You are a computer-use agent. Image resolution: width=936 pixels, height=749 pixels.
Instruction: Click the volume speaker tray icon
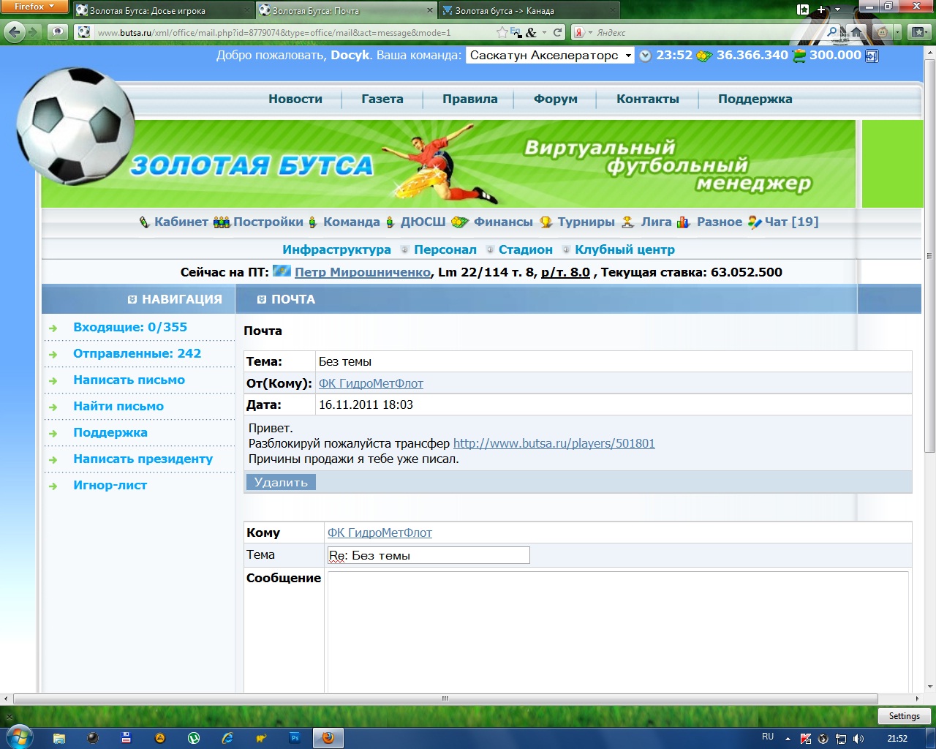(858, 738)
